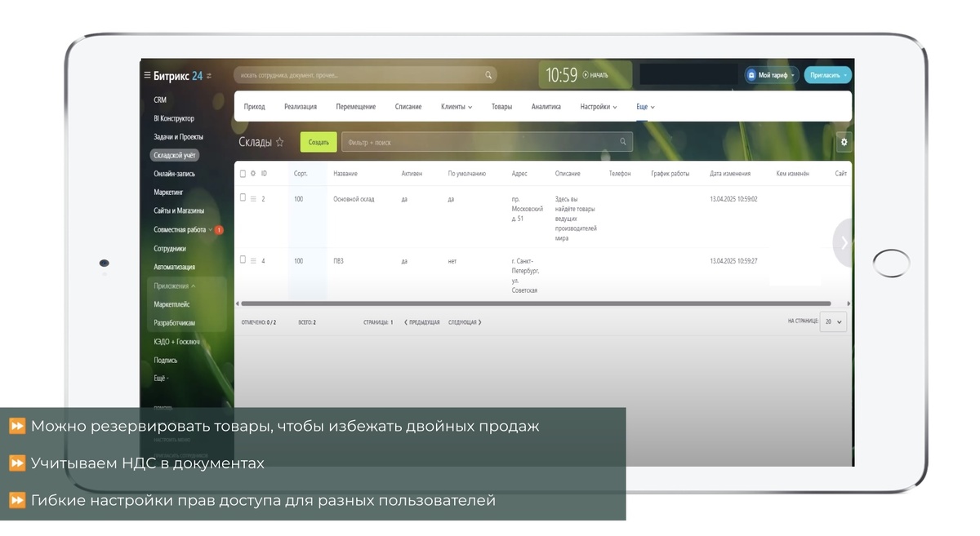The height and width of the screenshot is (536, 980).
Task: Click the date 13.04.2025 10:59:27 cell
Action: 733,261
